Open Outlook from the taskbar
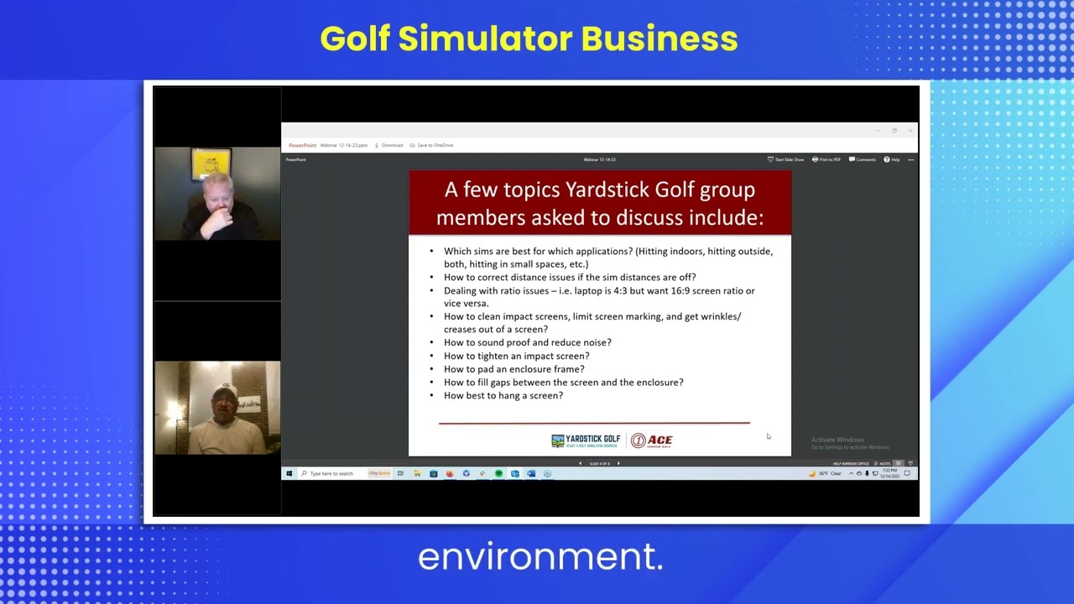 point(515,473)
